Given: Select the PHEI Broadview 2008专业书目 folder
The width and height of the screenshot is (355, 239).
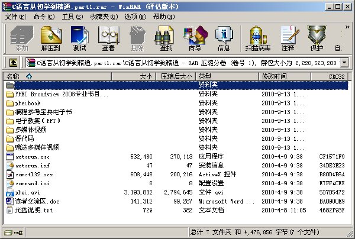Looking at the screenshot, I should tap(62, 94).
